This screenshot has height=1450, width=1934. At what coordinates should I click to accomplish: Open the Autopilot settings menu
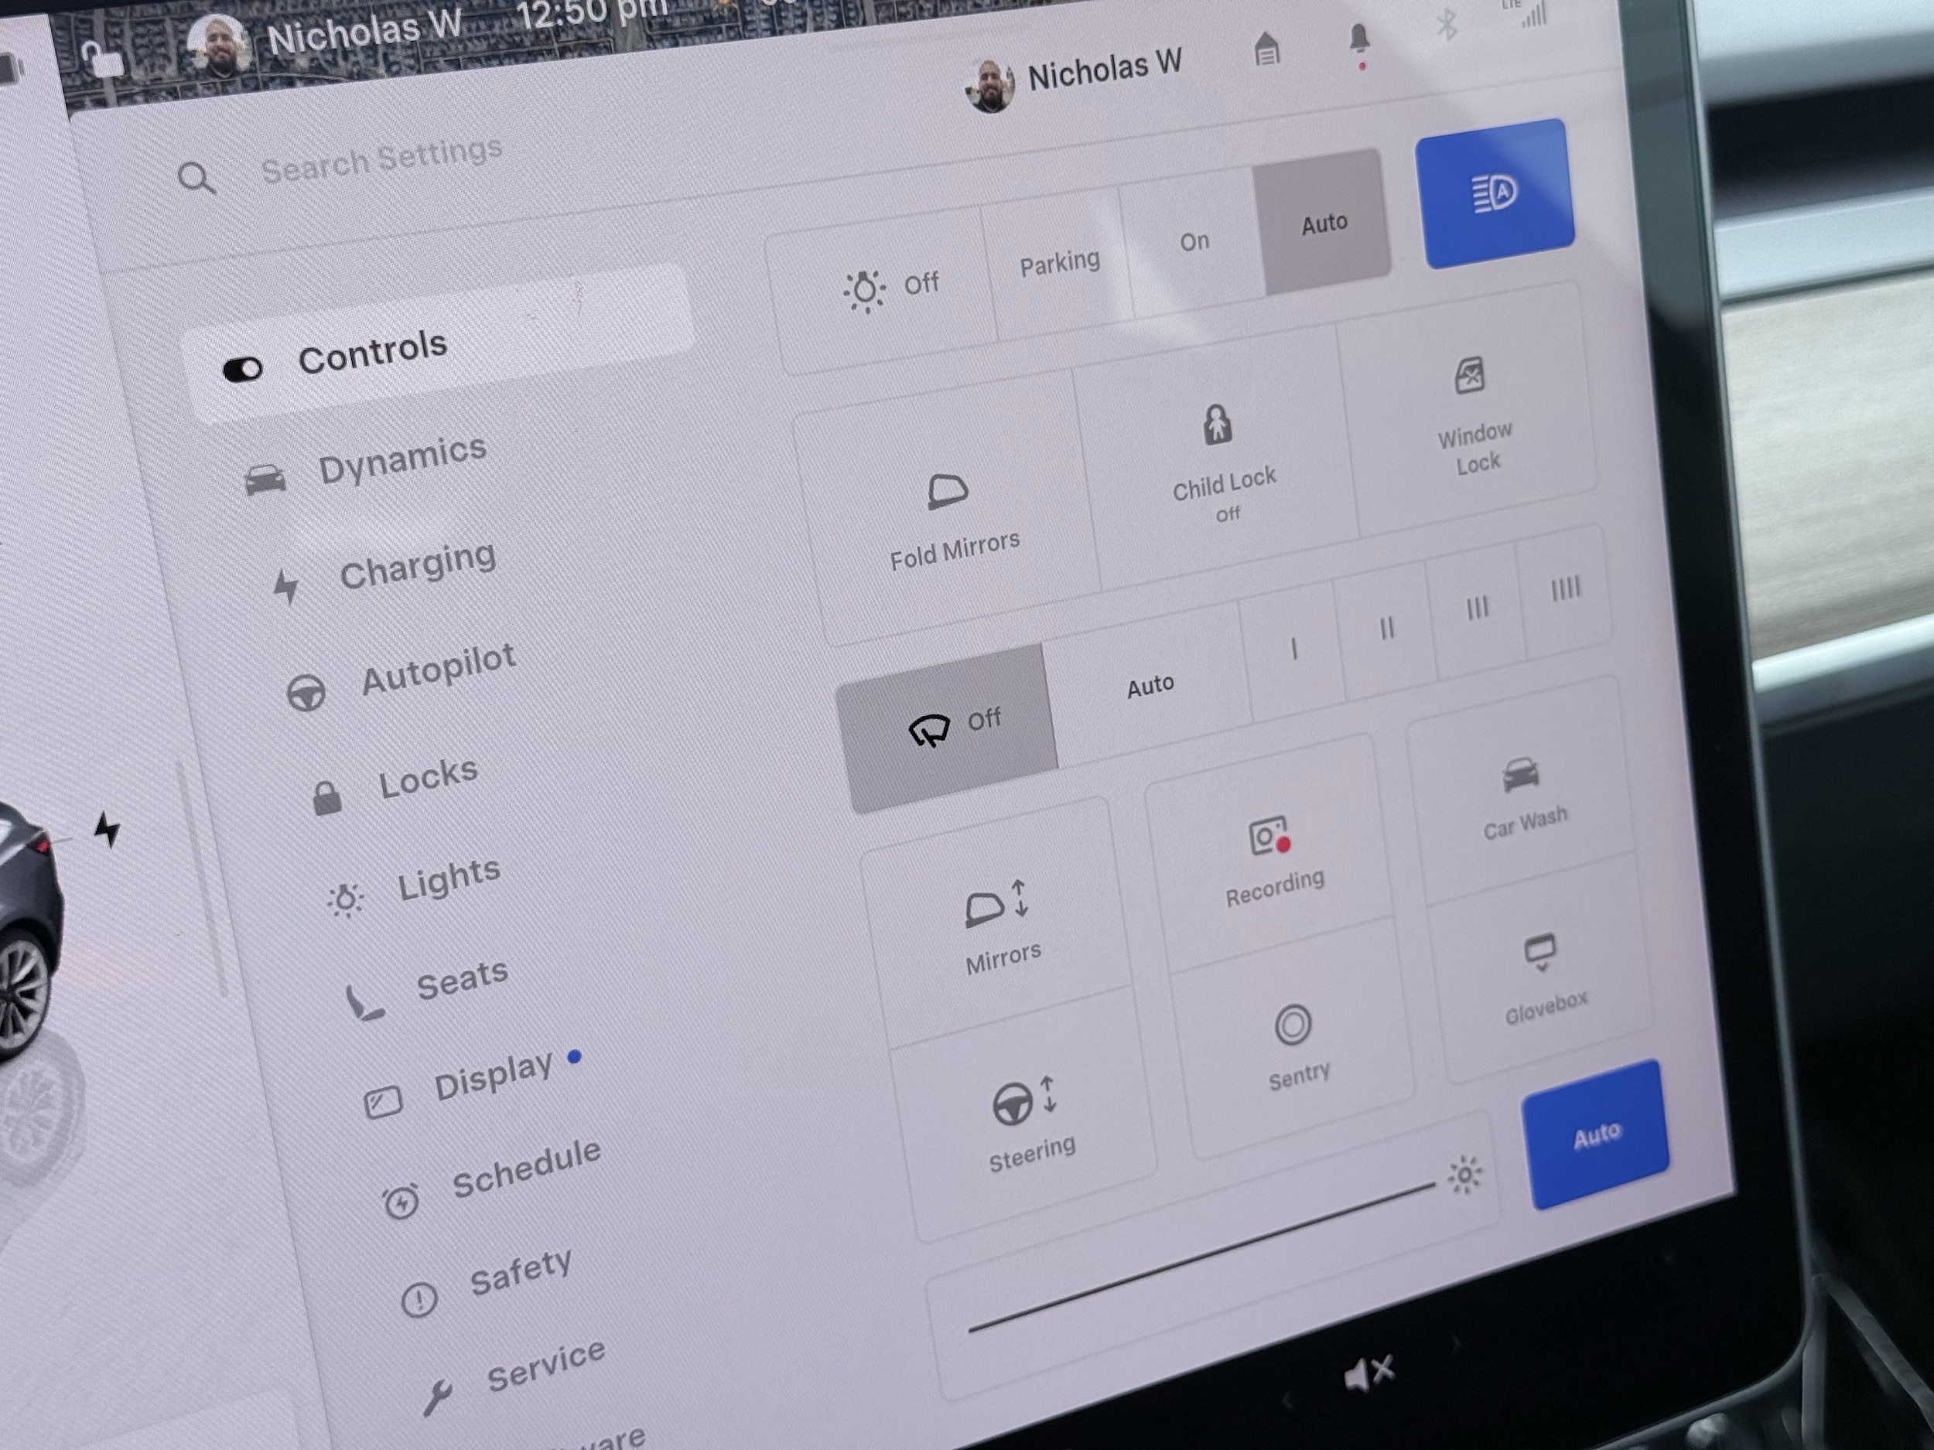coord(437,670)
